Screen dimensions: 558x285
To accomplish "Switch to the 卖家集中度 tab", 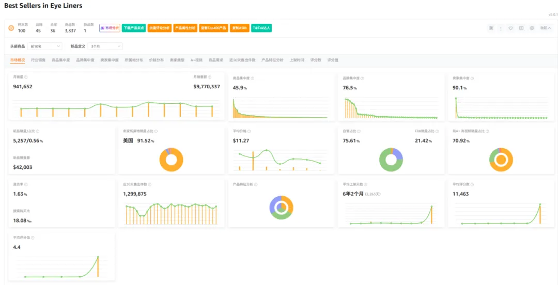I will tap(109, 60).
